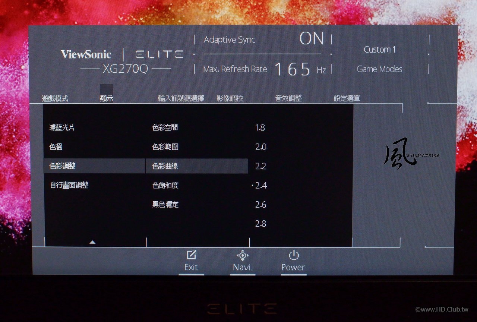This screenshot has height=322, width=477.
Task: Click the ELITE logo in the header
Action: [159, 55]
